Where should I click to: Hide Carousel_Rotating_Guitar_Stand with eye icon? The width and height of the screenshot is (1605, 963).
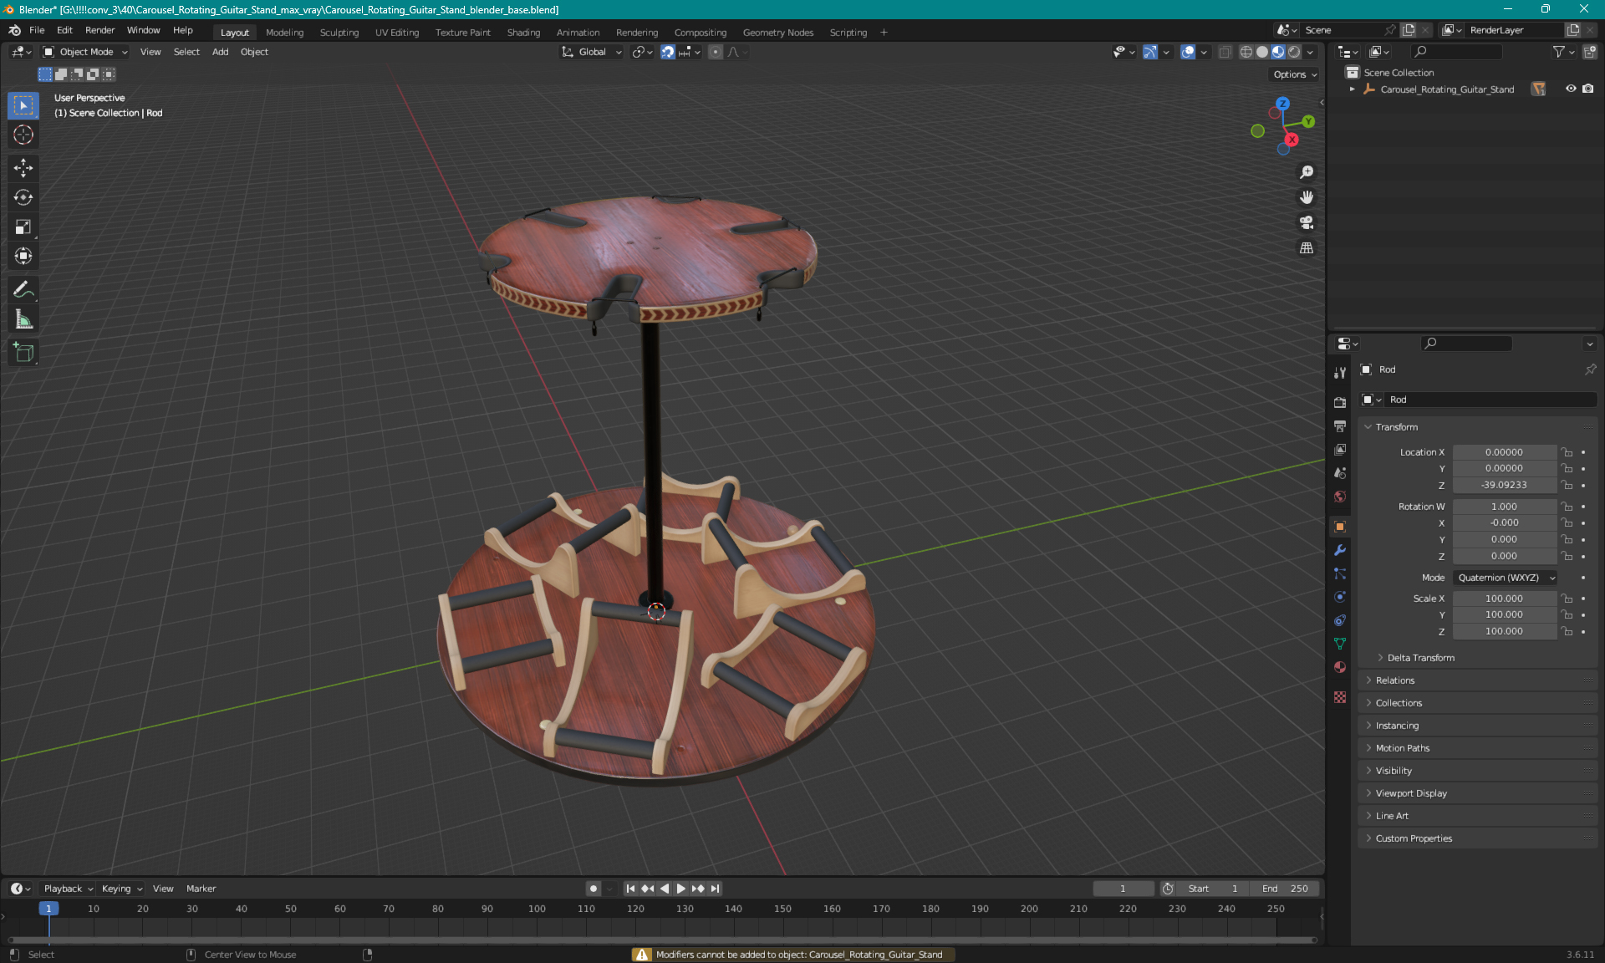pyautogui.click(x=1571, y=89)
